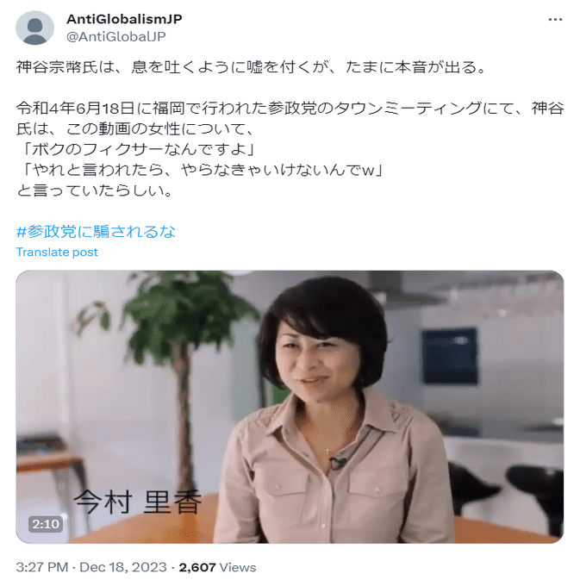Play the video of the woman
Screen dimensions: 580x580
click(290, 407)
